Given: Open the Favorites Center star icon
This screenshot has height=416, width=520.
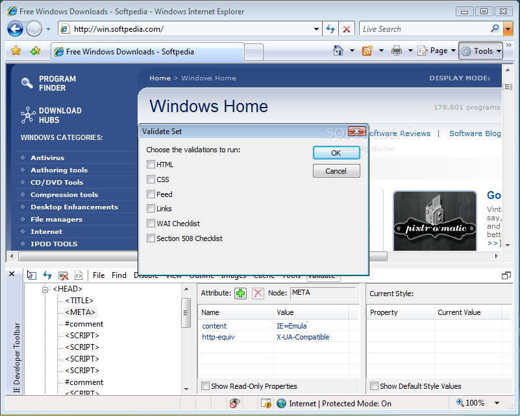Looking at the screenshot, I should click(x=16, y=51).
